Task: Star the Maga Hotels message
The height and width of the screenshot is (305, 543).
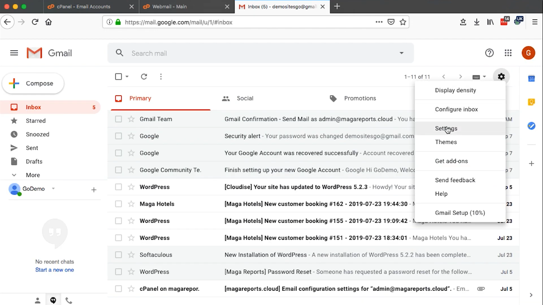Action: click(x=131, y=204)
